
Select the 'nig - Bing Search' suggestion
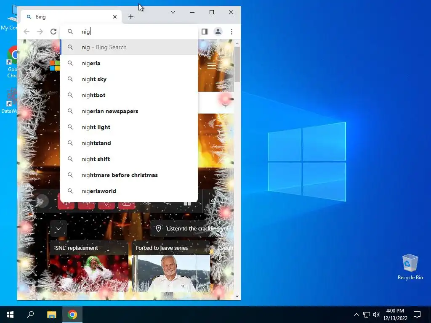click(x=129, y=47)
